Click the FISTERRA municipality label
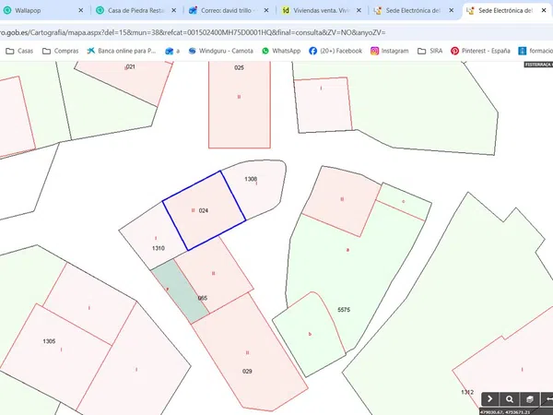 538,65
